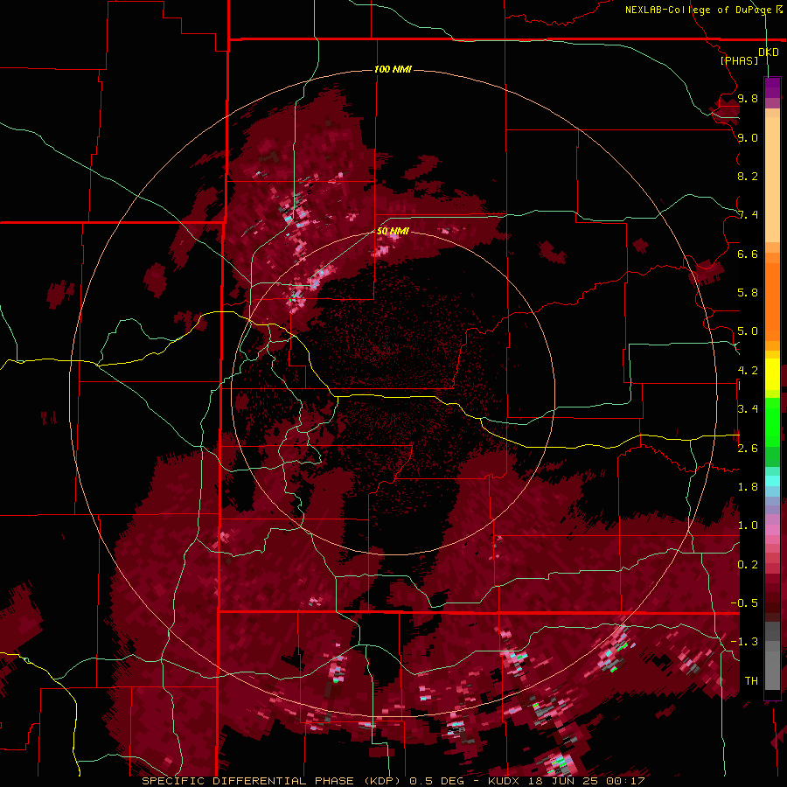Click the 100 NMI range ring label
787x787 pixels.
point(393,69)
